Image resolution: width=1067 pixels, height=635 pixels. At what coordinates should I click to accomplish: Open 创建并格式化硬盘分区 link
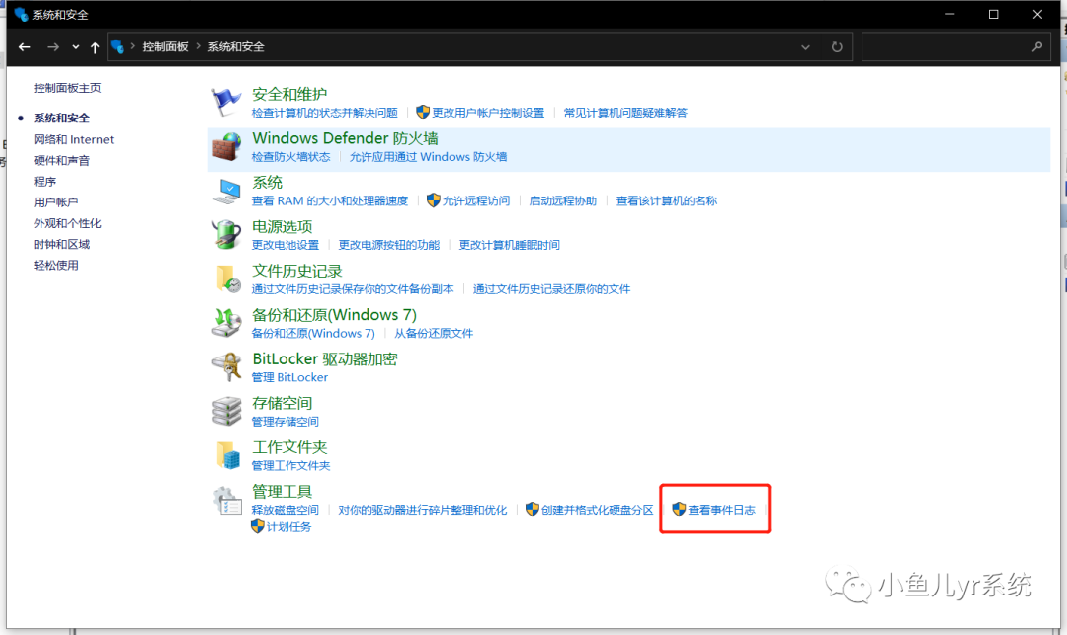pos(598,510)
